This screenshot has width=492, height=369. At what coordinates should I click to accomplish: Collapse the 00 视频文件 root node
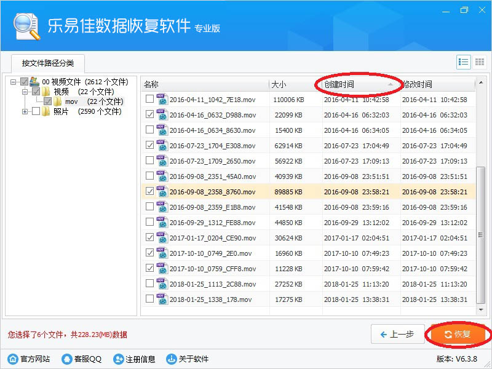tap(14, 82)
